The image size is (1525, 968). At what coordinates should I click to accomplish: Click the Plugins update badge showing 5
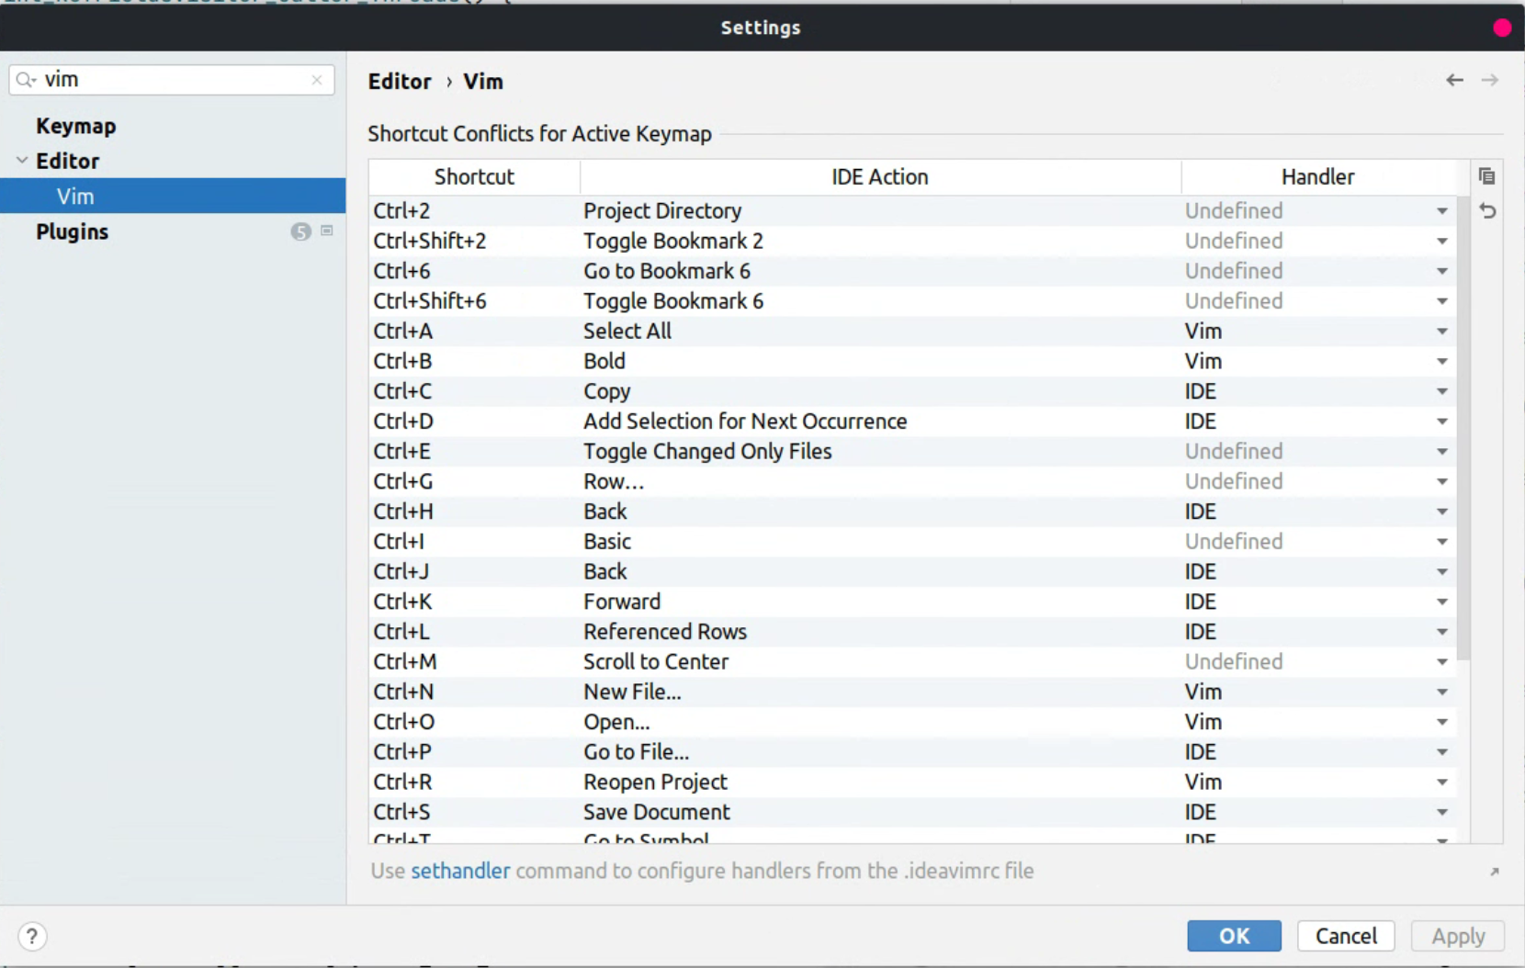300,231
